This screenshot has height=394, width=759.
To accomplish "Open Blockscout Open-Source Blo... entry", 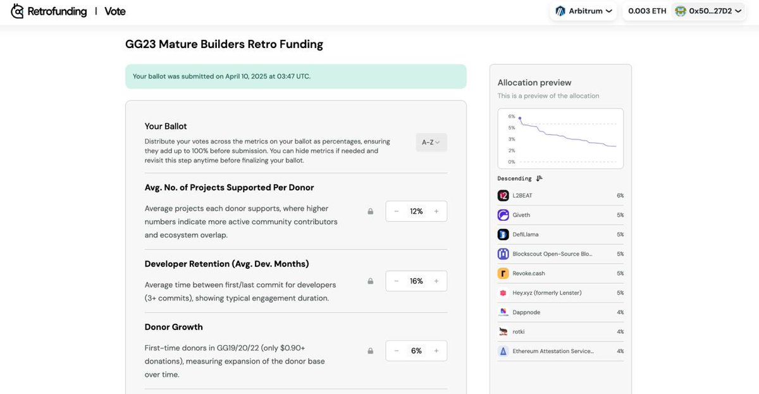I will [x=553, y=254].
